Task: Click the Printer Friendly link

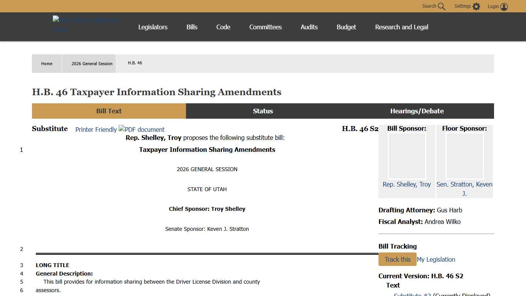Action: 96,129
